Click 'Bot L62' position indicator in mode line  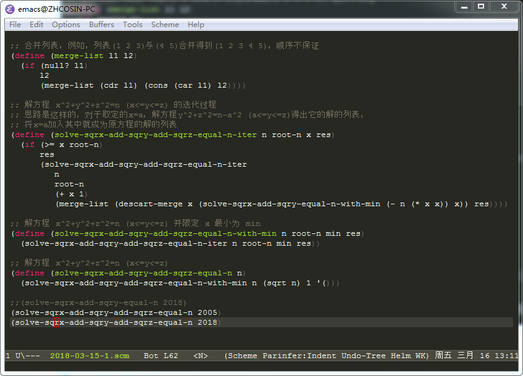(161, 356)
